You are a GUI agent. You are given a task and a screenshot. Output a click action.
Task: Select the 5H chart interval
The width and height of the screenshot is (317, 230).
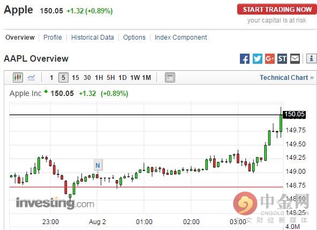pos(111,78)
